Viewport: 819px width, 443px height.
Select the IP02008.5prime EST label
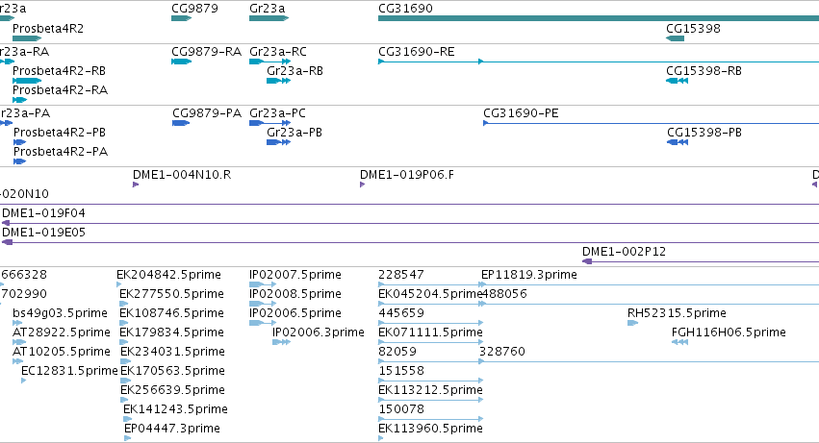click(x=295, y=294)
